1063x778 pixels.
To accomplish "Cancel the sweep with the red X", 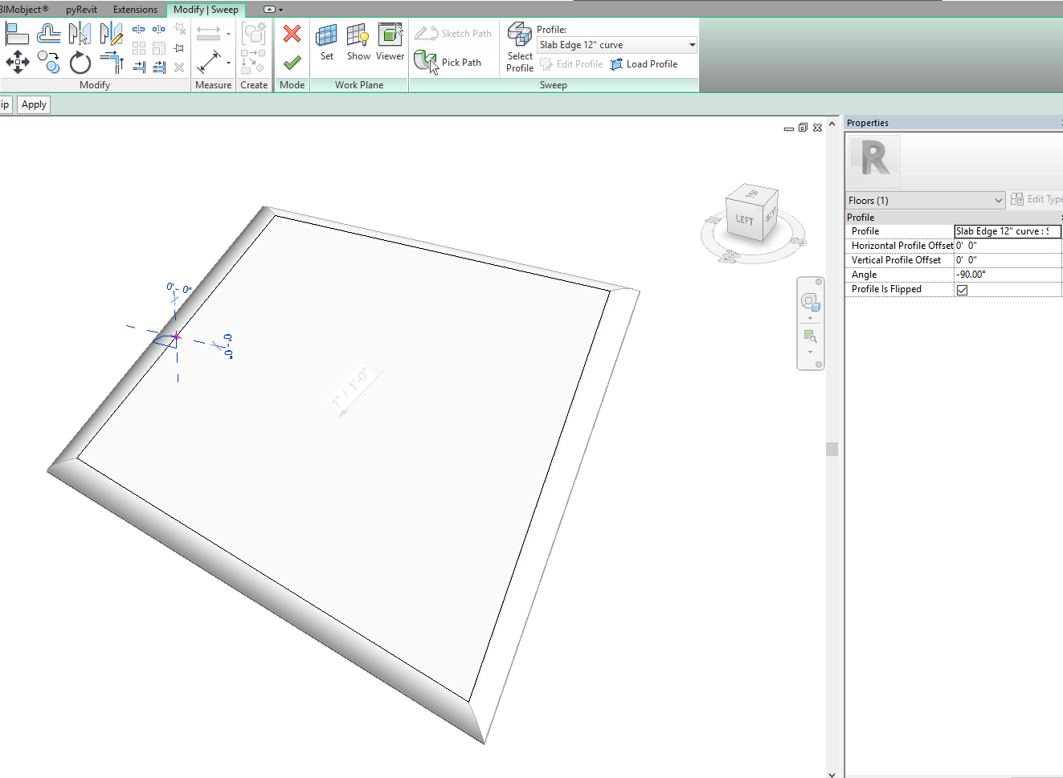I will tap(292, 33).
